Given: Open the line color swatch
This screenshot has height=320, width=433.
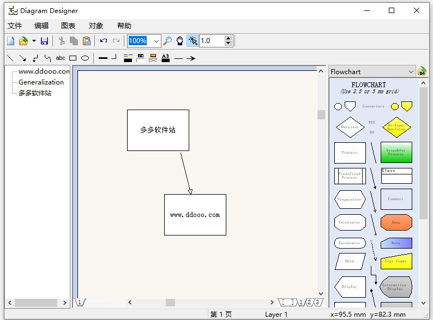Looking at the screenshot, I should (x=128, y=58).
